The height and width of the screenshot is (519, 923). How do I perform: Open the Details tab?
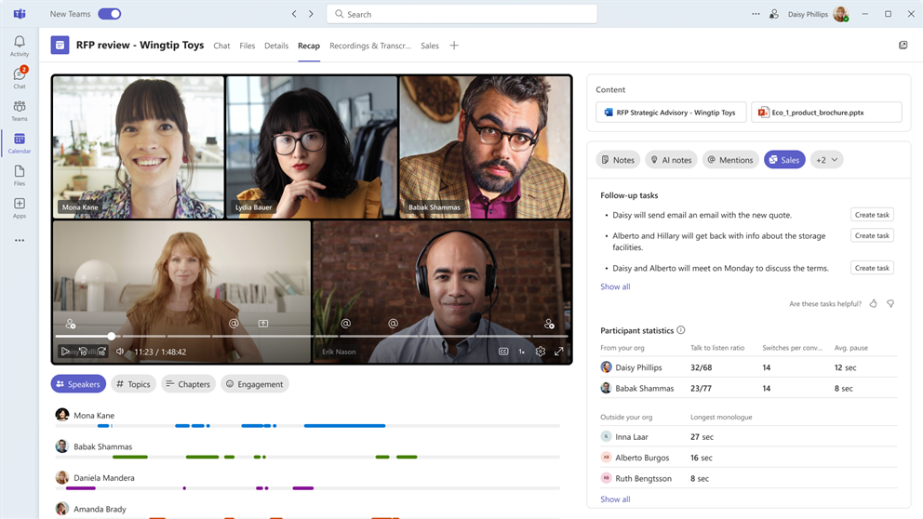(276, 46)
